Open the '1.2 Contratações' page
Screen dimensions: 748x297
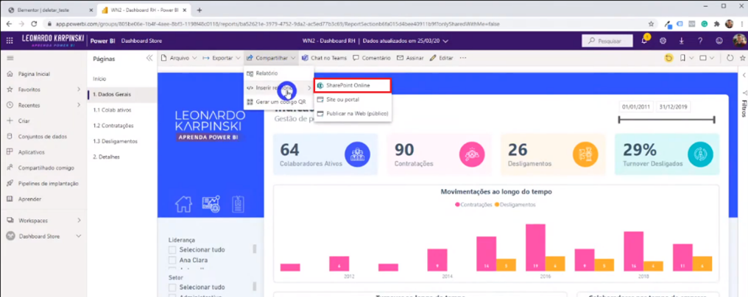(x=113, y=126)
